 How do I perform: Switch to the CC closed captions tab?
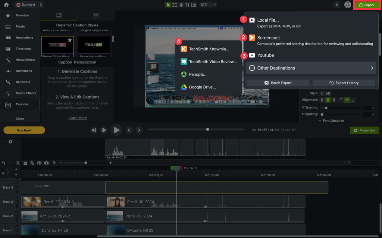pyautogui.click(x=96, y=15)
